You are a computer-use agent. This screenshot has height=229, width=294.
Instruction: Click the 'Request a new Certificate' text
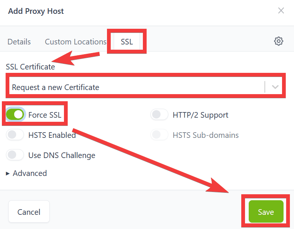pyautogui.click(x=56, y=87)
